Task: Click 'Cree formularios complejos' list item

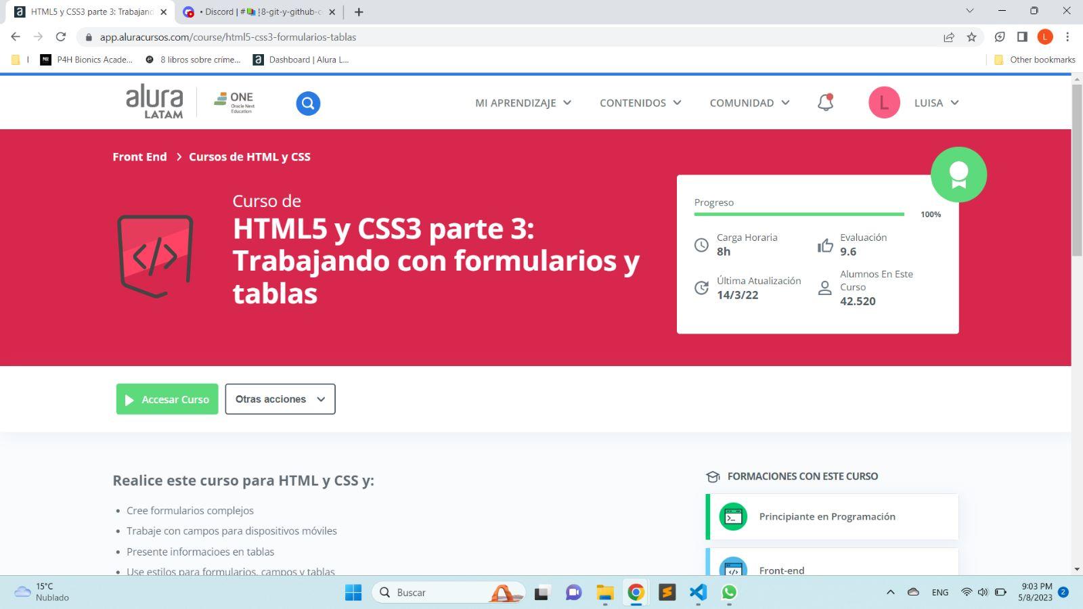Action: [x=190, y=511]
